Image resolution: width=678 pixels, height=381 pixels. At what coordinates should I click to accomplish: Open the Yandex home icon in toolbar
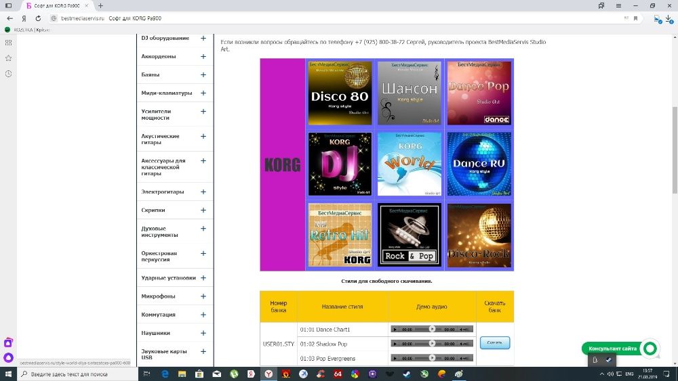point(24,18)
